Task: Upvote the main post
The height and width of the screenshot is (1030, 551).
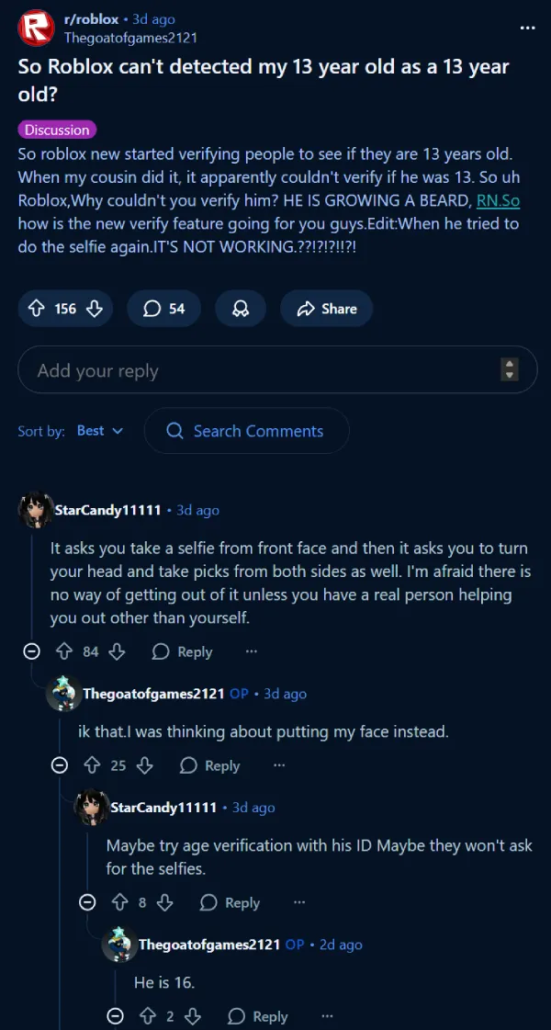Action: (x=38, y=309)
